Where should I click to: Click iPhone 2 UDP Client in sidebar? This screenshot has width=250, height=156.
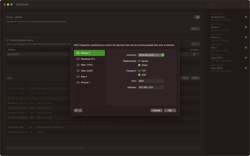228,37
